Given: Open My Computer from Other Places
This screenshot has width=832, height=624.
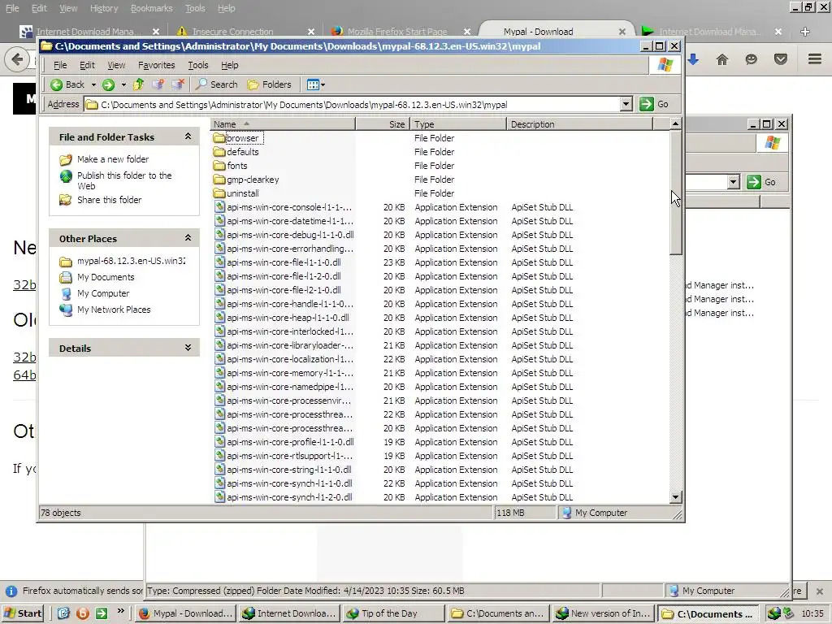Looking at the screenshot, I should [x=103, y=293].
